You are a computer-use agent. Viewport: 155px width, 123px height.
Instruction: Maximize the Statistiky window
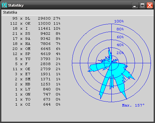(x=142, y=5)
